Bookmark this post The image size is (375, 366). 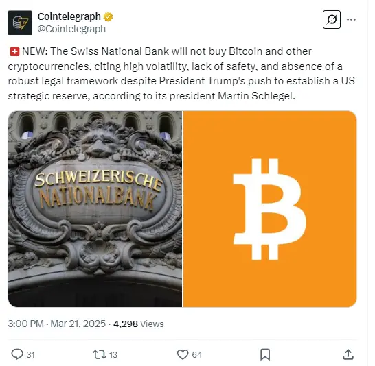[265, 354]
